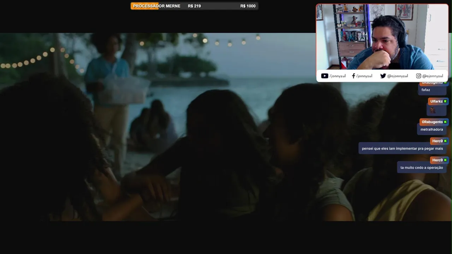This screenshot has height=254, width=452.
Task: Open the /jonnyzul handle next to Facebook
Action: click(x=364, y=76)
